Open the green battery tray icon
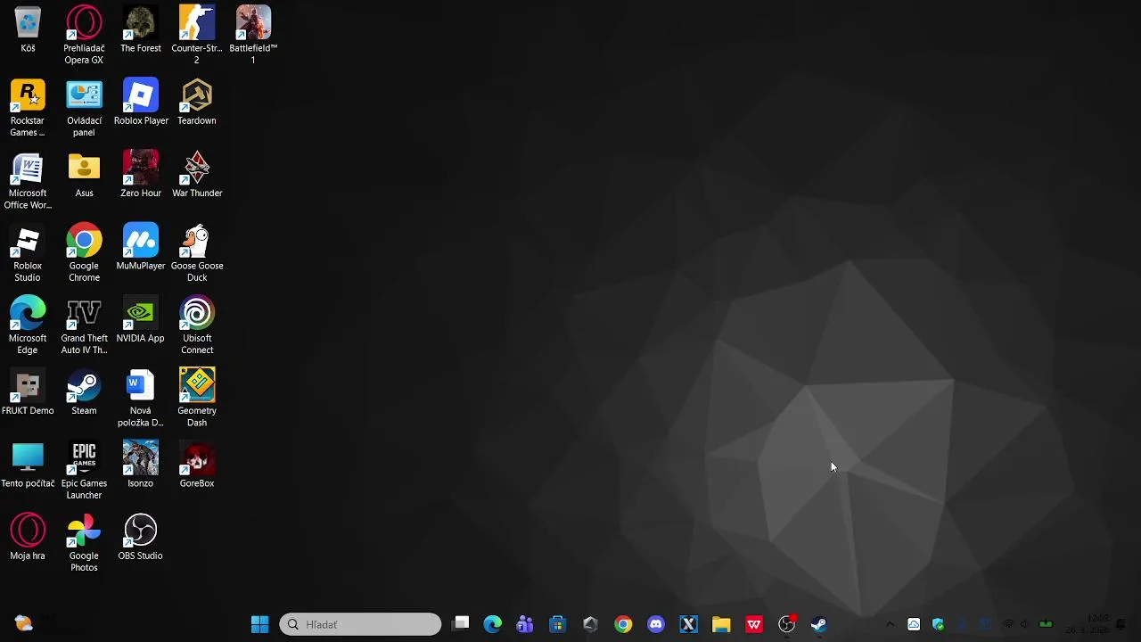 pyautogui.click(x=1046, y=624)
